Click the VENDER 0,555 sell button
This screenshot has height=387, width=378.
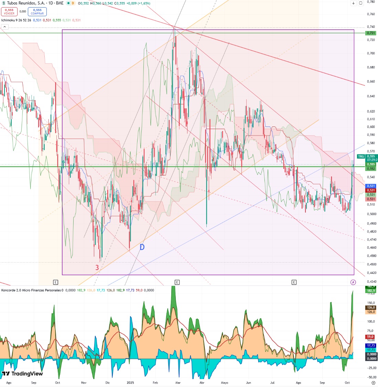(9, 12)
